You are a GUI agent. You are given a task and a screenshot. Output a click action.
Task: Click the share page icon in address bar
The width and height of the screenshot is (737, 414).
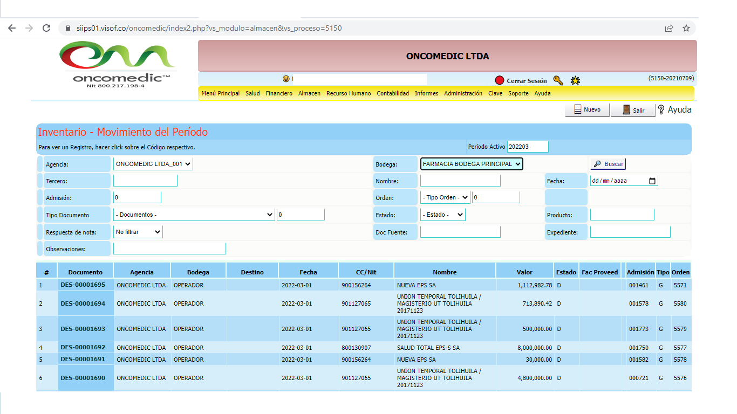point(669,28)
